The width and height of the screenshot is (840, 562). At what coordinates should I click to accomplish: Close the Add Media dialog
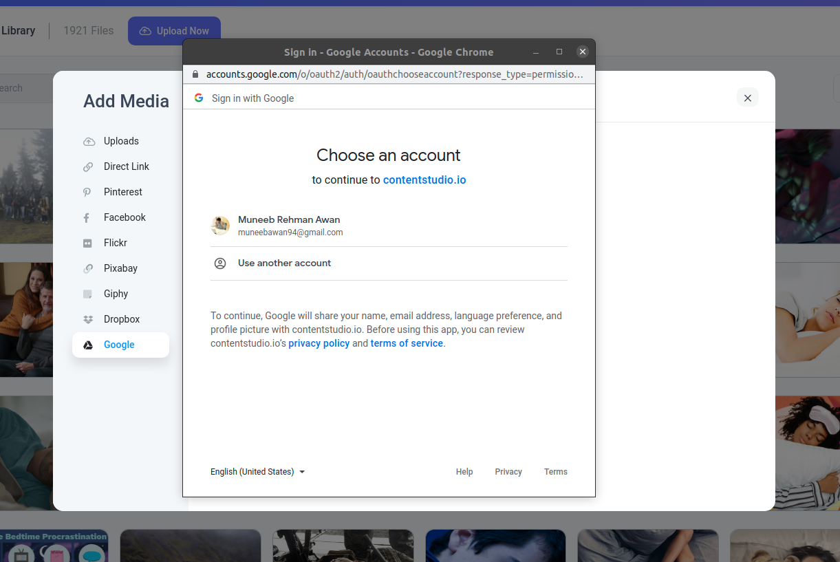click(x=748, y=98)
